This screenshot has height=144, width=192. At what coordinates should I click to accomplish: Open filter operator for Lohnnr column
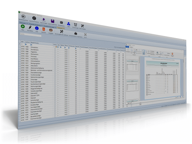[x=26, y=44]
